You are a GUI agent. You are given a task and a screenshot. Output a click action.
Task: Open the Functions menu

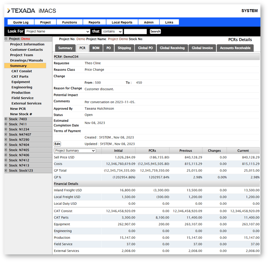tap(70, 22)
